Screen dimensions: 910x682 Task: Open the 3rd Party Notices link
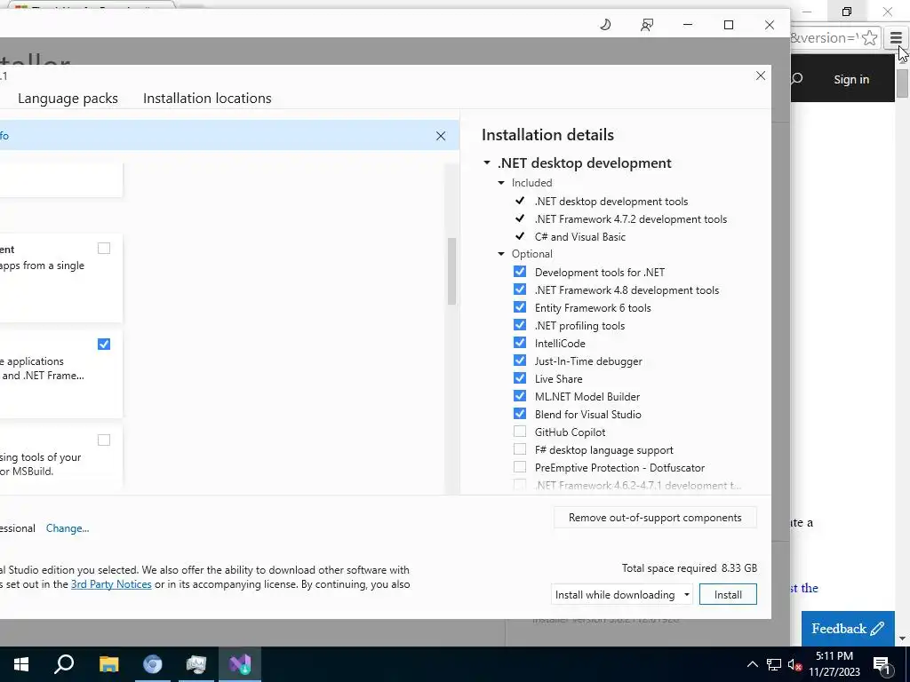[111, 584]
